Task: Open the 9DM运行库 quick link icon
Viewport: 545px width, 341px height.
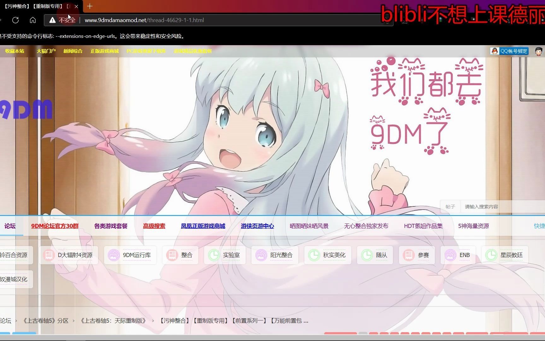Action: (x=114, y=255)
